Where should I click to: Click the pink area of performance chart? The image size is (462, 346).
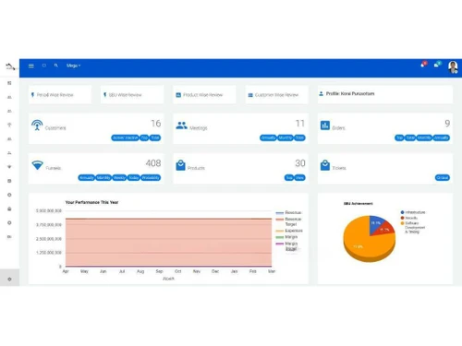click(x=168, y=242)
